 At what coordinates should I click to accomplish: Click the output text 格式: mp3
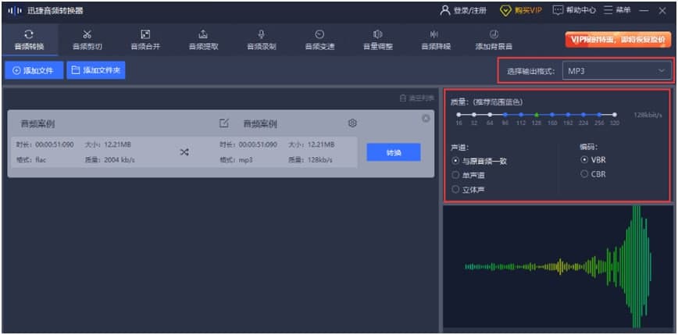tap(236, 160)
